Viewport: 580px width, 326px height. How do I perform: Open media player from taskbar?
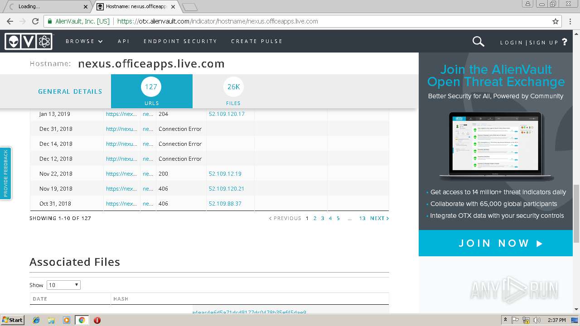pos(67,320)
